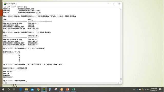Click the 'JYOSHNARE' substring result
This screenshot has height=92, width=164.
(x=33, y=43)
